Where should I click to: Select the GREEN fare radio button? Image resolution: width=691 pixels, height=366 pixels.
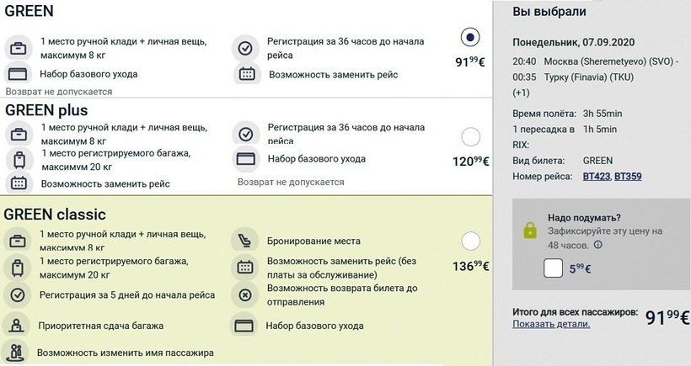coord(471,38)
